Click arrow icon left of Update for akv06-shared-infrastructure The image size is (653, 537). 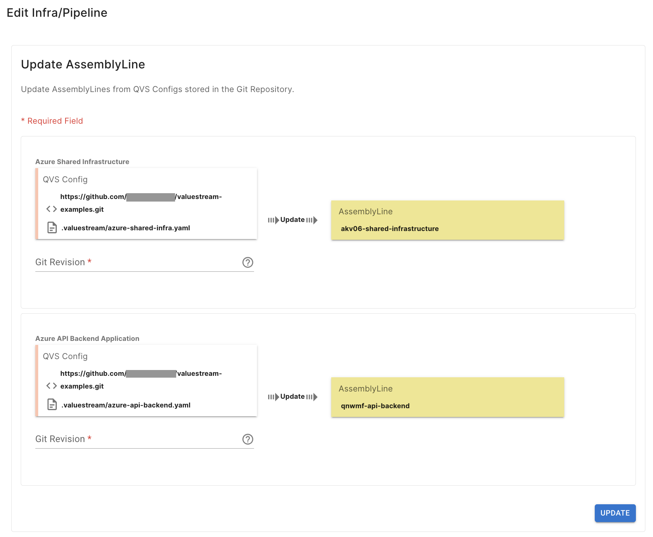pos(274,220)
